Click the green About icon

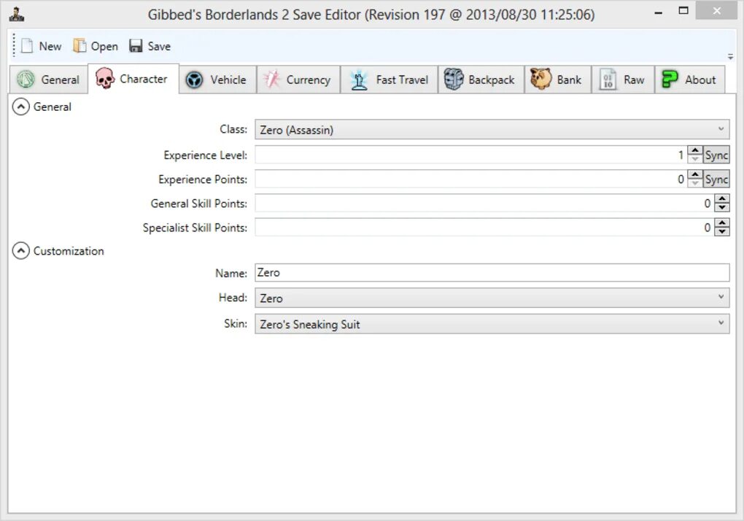tap(670, 80)
